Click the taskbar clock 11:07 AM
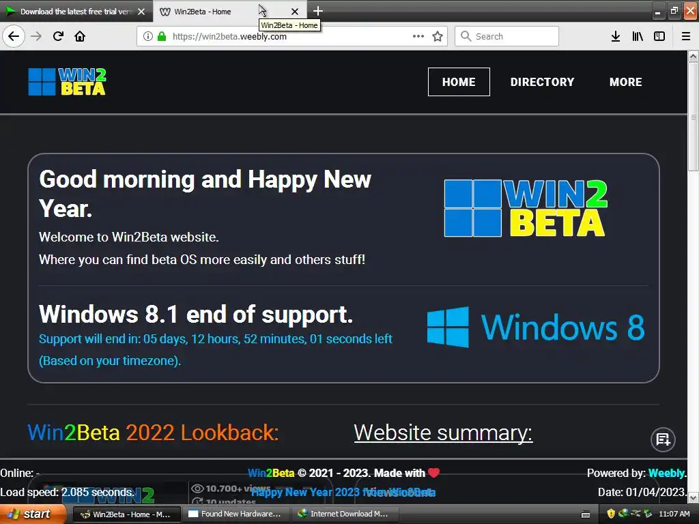Image resolution: width=699 pixels, height=524 pixels. point(674,514)
